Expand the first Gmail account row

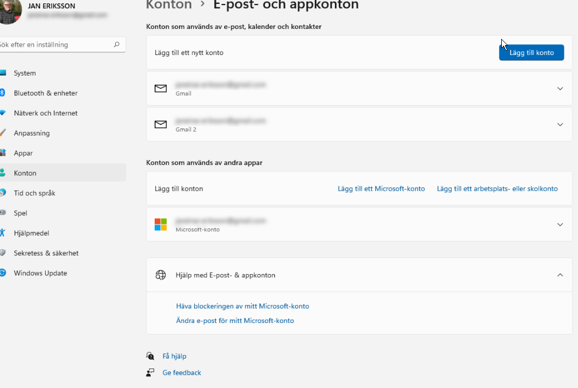tap(560, 88)
